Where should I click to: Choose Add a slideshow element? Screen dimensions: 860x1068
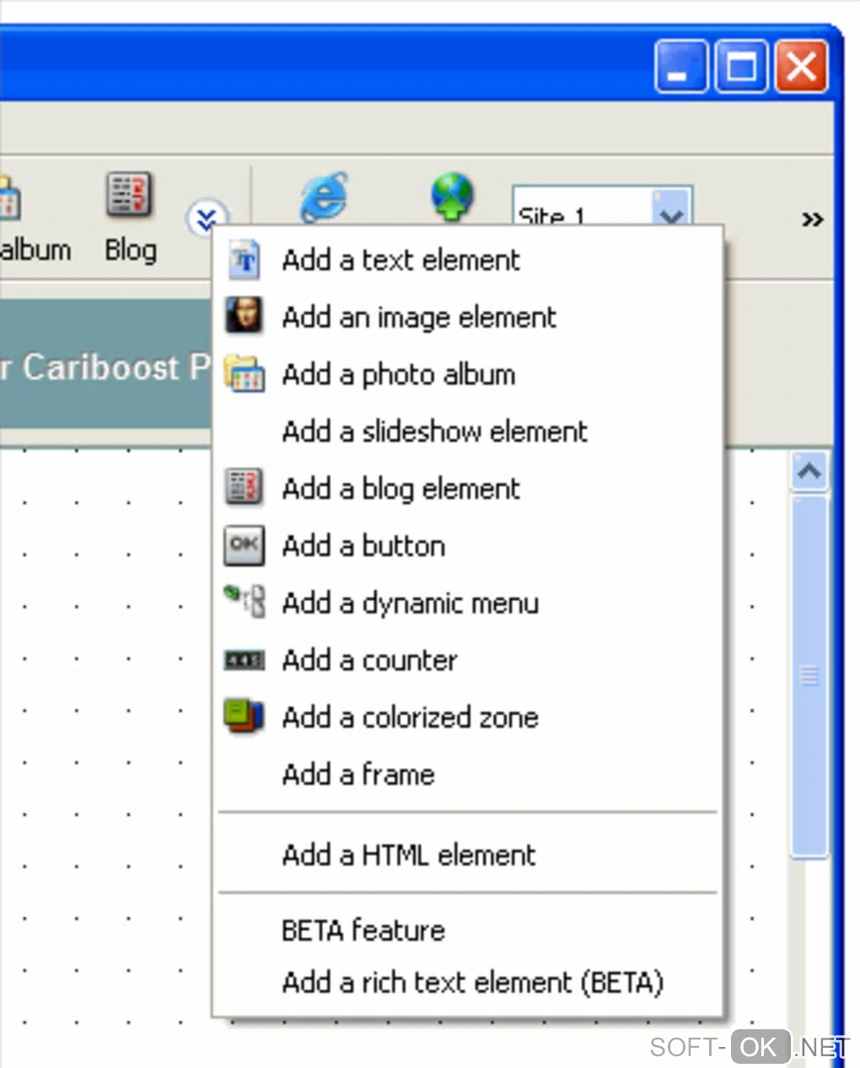click(434, 432)
